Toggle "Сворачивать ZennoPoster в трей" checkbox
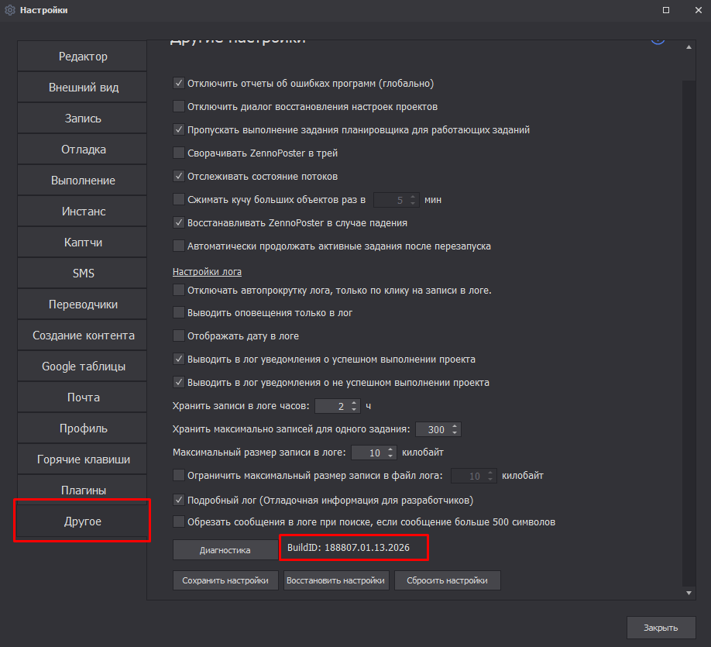 pyautogui.click(x=179, y=153)
